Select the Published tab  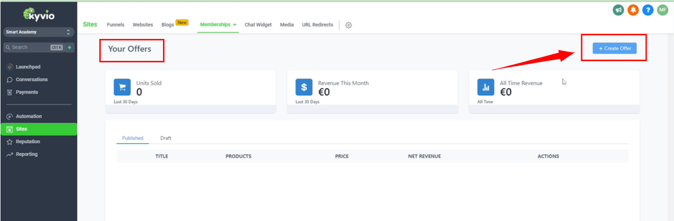coord(133,138)
